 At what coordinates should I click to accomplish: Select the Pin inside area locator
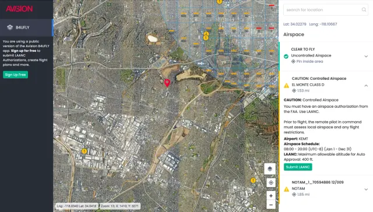tap(307, 61)
